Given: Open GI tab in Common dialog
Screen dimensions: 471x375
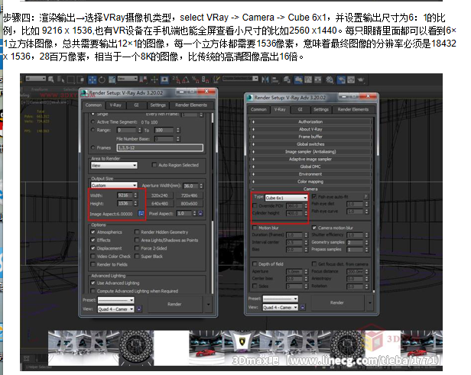Looking at the screenshot, I should coord(136,105).
